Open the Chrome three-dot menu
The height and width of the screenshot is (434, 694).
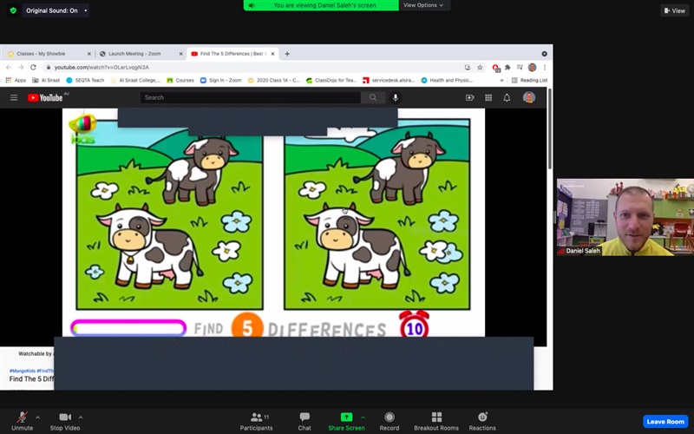tap(545, 68)
